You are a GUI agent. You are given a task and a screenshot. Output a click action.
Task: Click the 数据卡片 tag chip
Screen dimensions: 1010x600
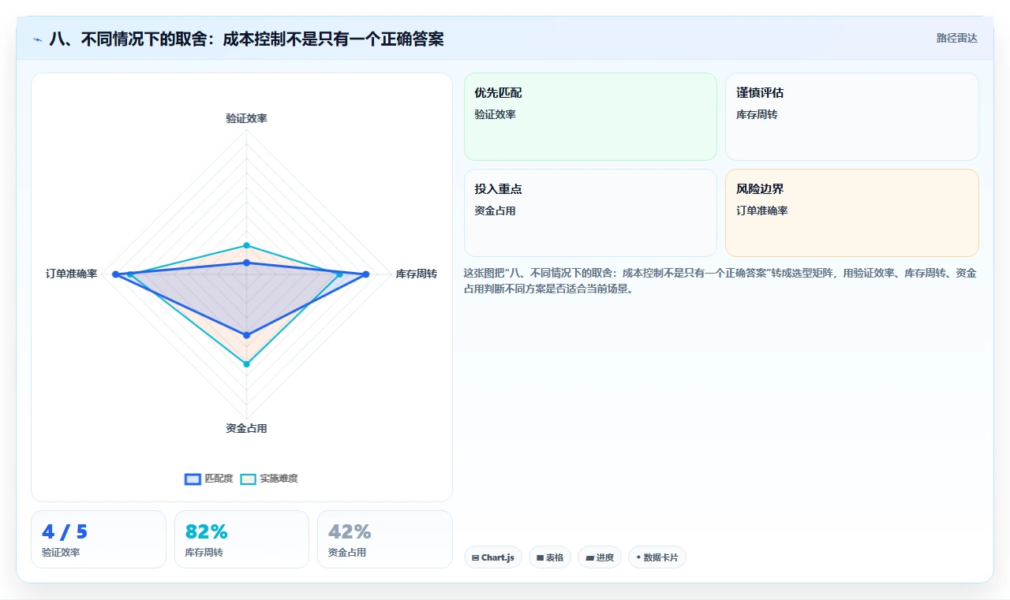(x=657, y=557)
